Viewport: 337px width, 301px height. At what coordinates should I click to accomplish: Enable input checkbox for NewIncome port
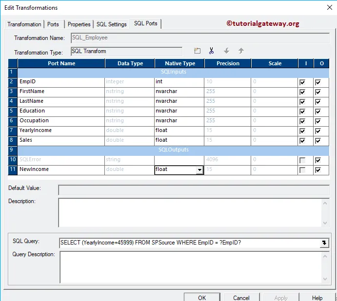(302, 170)
